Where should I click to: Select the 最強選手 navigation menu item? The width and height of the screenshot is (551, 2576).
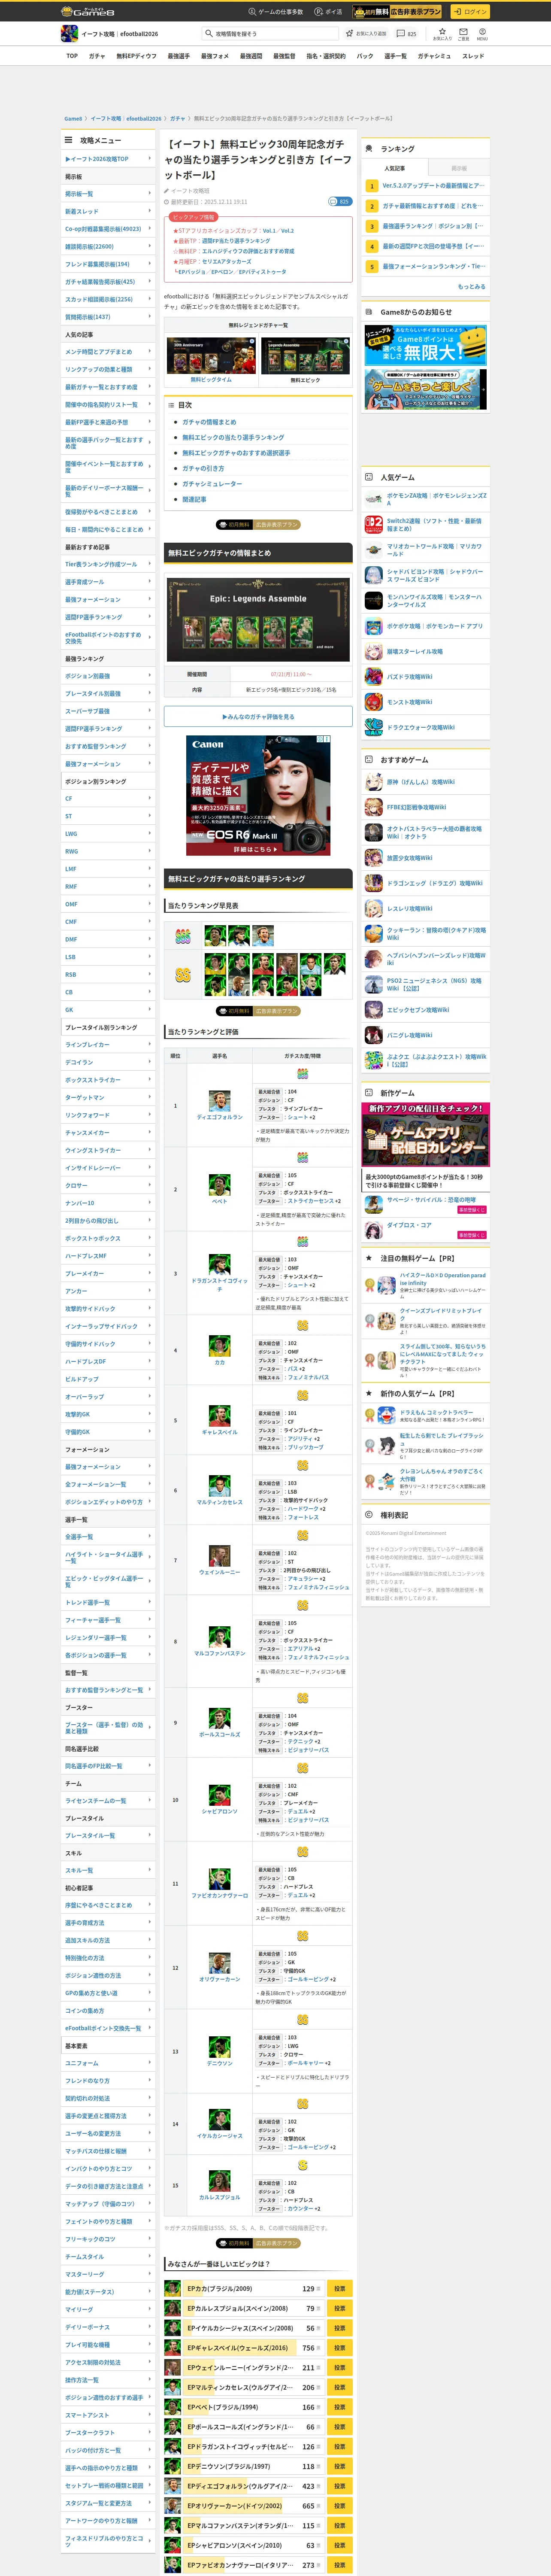(x=178, y=56)
